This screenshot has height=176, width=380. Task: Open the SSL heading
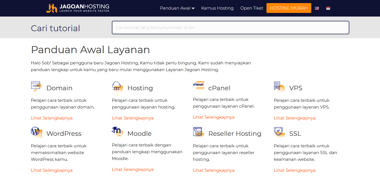point(295,134)
